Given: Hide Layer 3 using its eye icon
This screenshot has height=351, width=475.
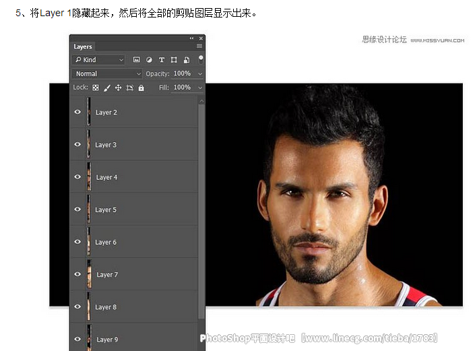Looking at the screenshot, I should pos(77,144).
